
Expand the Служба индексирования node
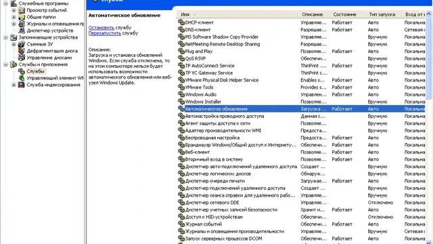click(14, 85)
